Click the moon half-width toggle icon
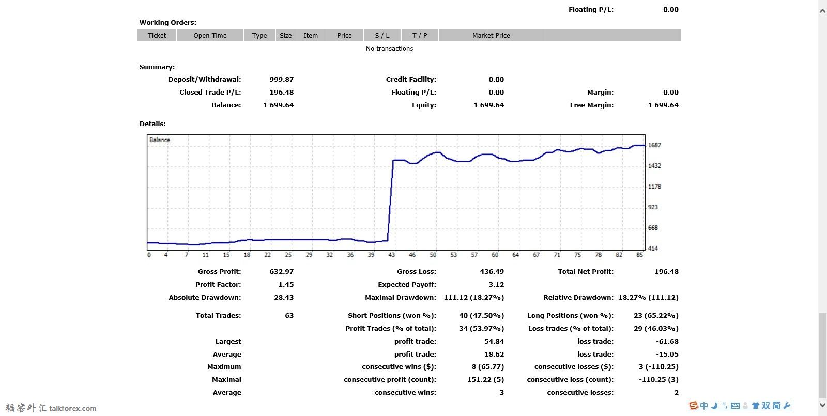This screenshot has width=827, height=416. tap(714, 406)
